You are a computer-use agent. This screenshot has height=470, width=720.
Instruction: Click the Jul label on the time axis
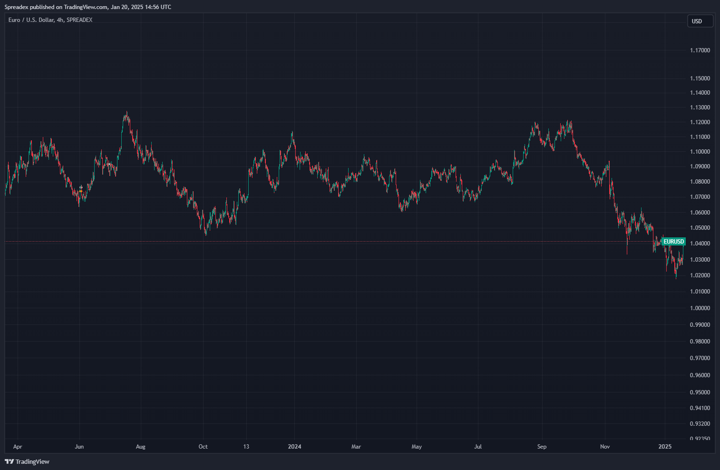(x=478, y=447)
